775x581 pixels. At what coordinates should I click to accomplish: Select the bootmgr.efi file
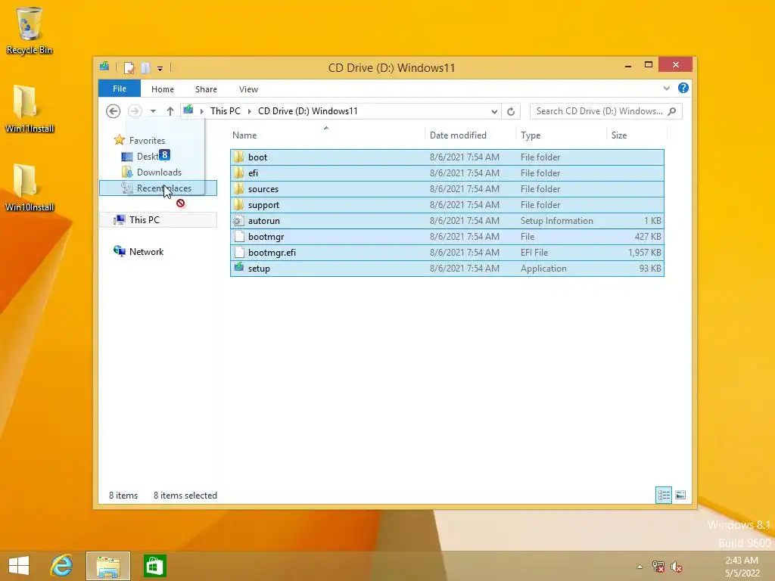[447, 253]
